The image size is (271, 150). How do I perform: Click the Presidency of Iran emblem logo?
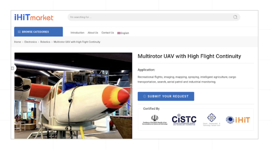155,120
